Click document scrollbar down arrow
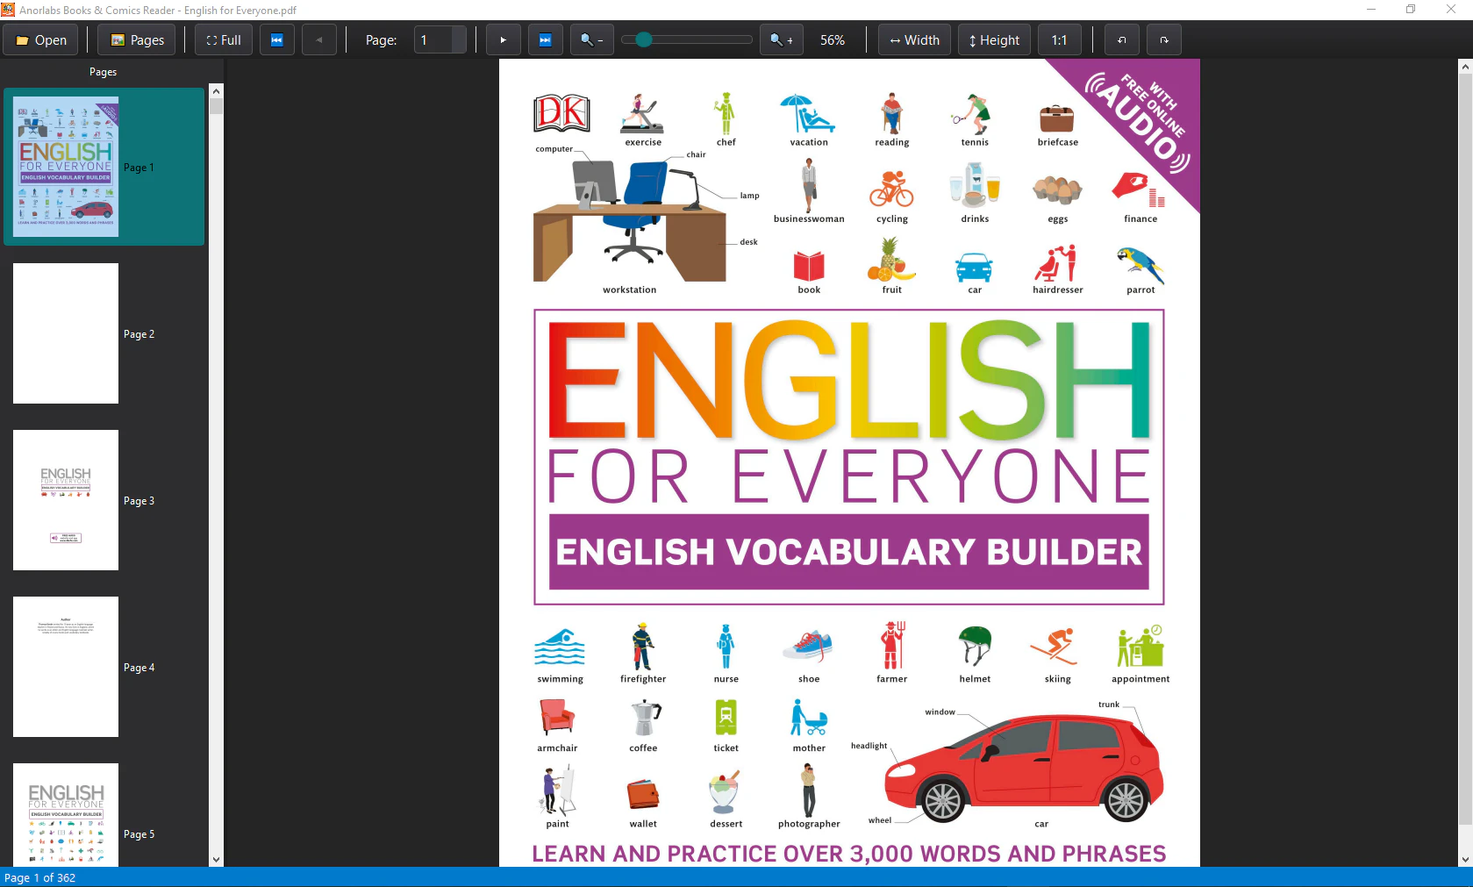This screenshot has width=1473, height=887. click(1465, 860)
